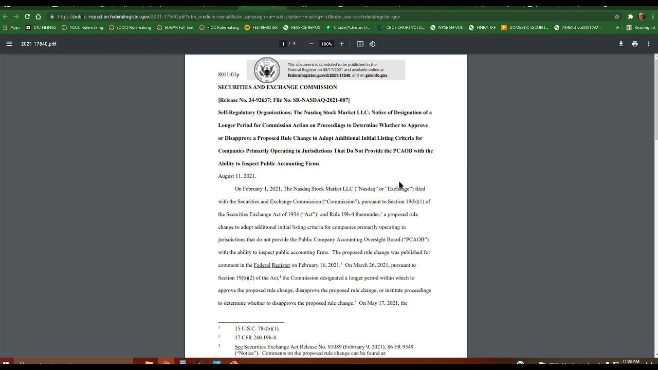Click the browser forward arrow

[16, 16]
